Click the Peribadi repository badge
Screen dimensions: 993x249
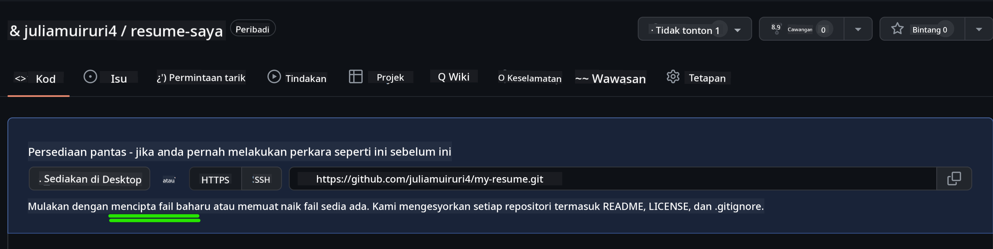(253, 28)
